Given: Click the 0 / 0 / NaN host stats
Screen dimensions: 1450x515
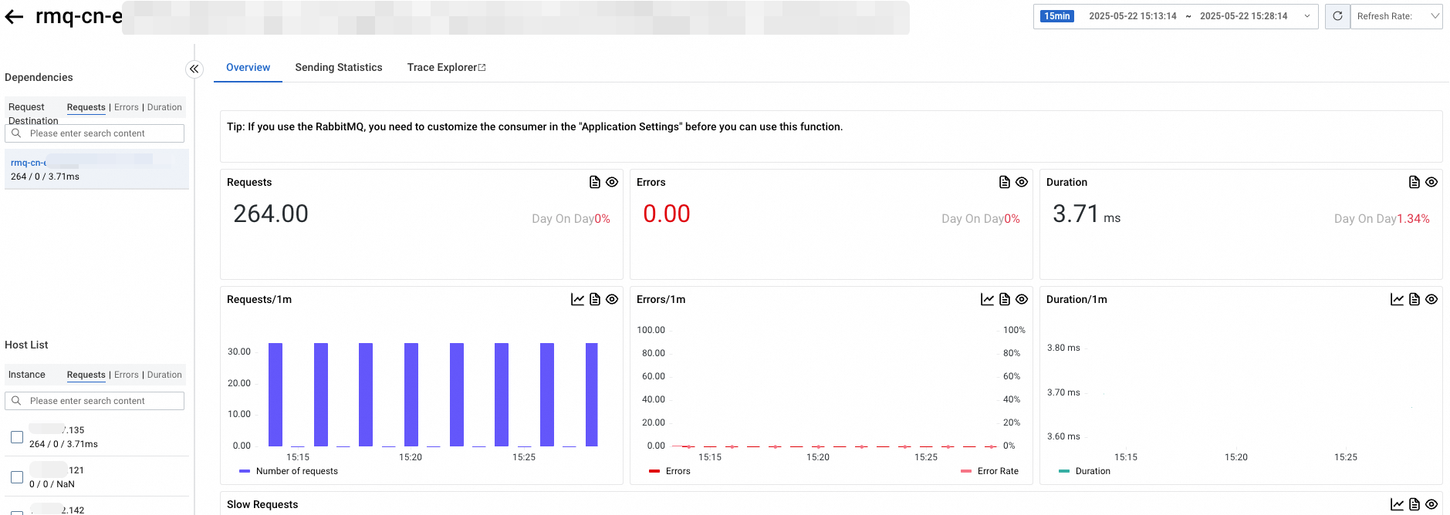Looking at the screenshot, I should (52, 484).
